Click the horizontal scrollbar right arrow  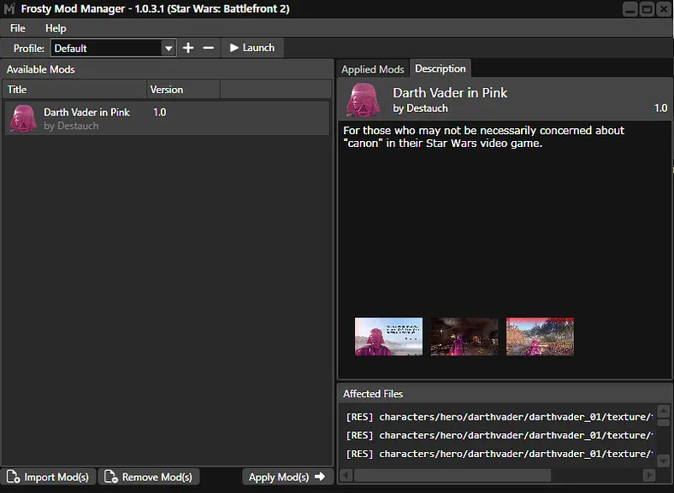[x=649, y=475]
